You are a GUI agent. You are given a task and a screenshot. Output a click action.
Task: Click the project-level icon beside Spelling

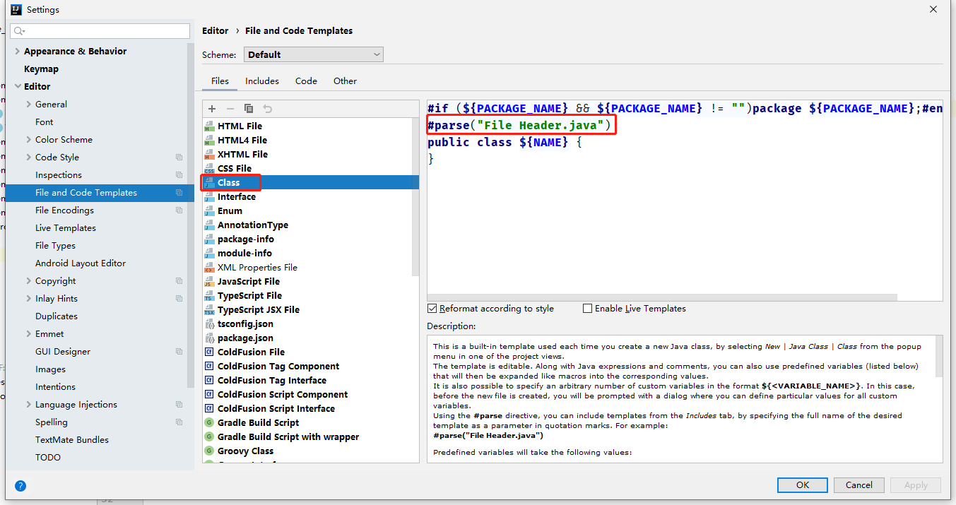(179, 422)
